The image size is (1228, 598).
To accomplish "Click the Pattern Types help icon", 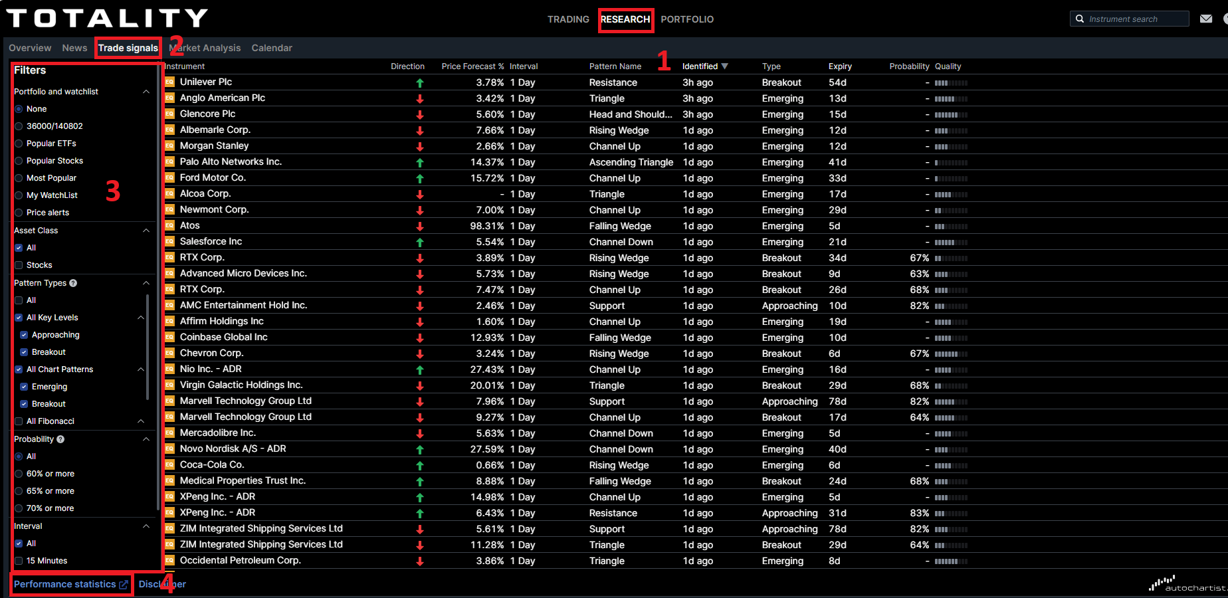I will click(x=73, y=283).
